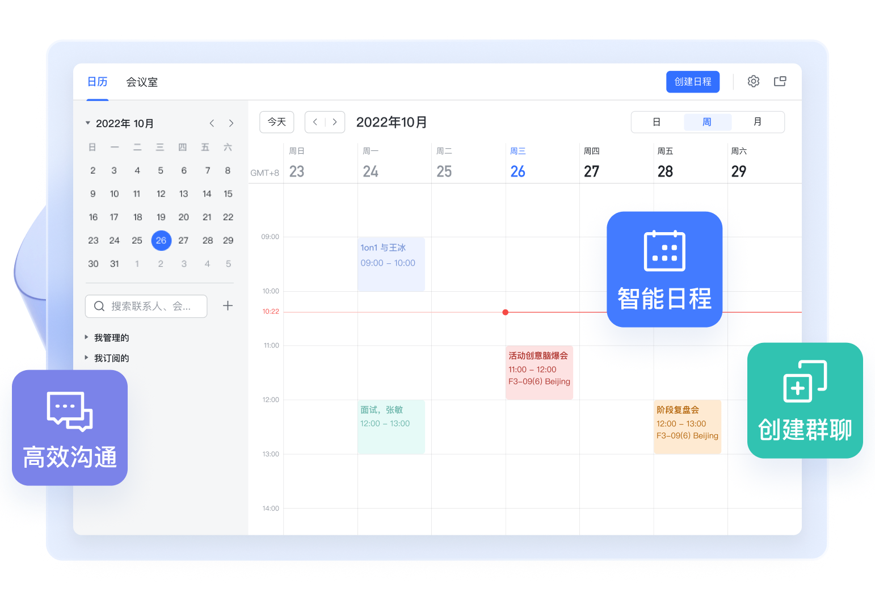Switch to 周 week view
This screenshot has height=600, width=875.
point(707,122)
